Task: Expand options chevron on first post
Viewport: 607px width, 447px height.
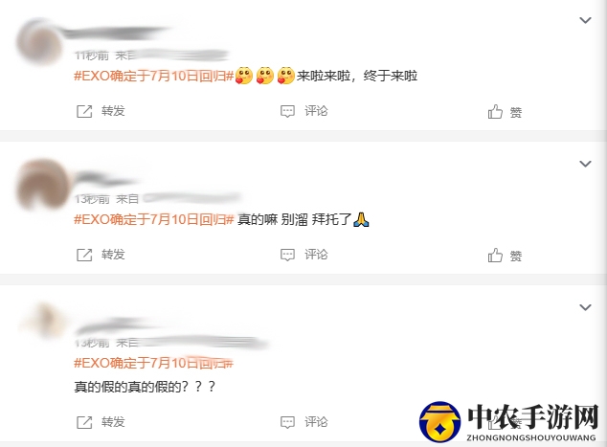Action: pyautogui.click(x=585, y=20)
